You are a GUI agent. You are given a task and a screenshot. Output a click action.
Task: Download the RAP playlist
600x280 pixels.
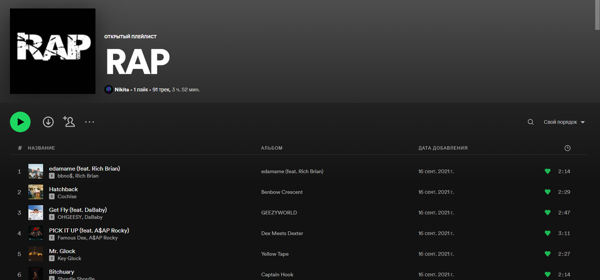(48, 122)
